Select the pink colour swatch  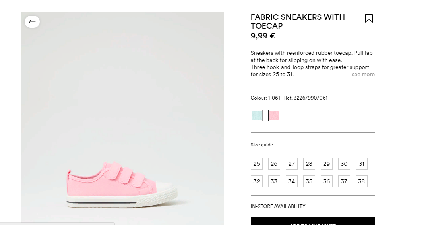pos(274,115)
